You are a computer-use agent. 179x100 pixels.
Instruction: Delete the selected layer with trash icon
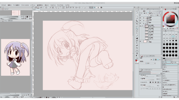(161, 15)
